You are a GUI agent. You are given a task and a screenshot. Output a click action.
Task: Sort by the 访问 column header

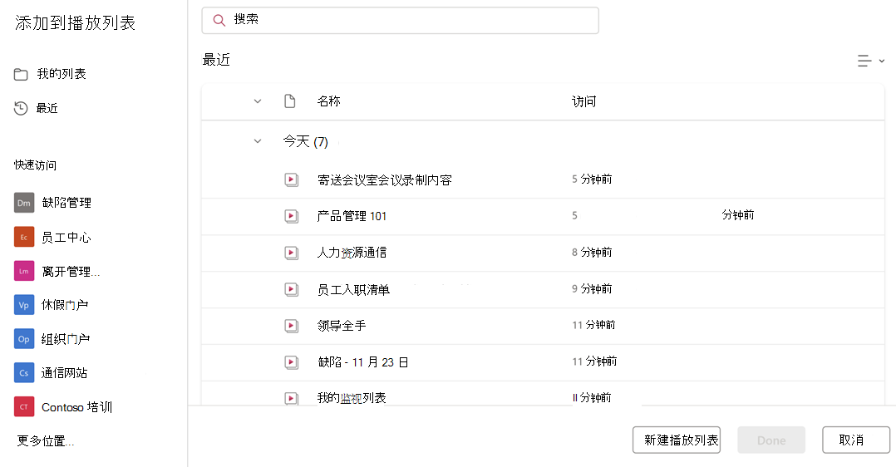click(584, 101)
